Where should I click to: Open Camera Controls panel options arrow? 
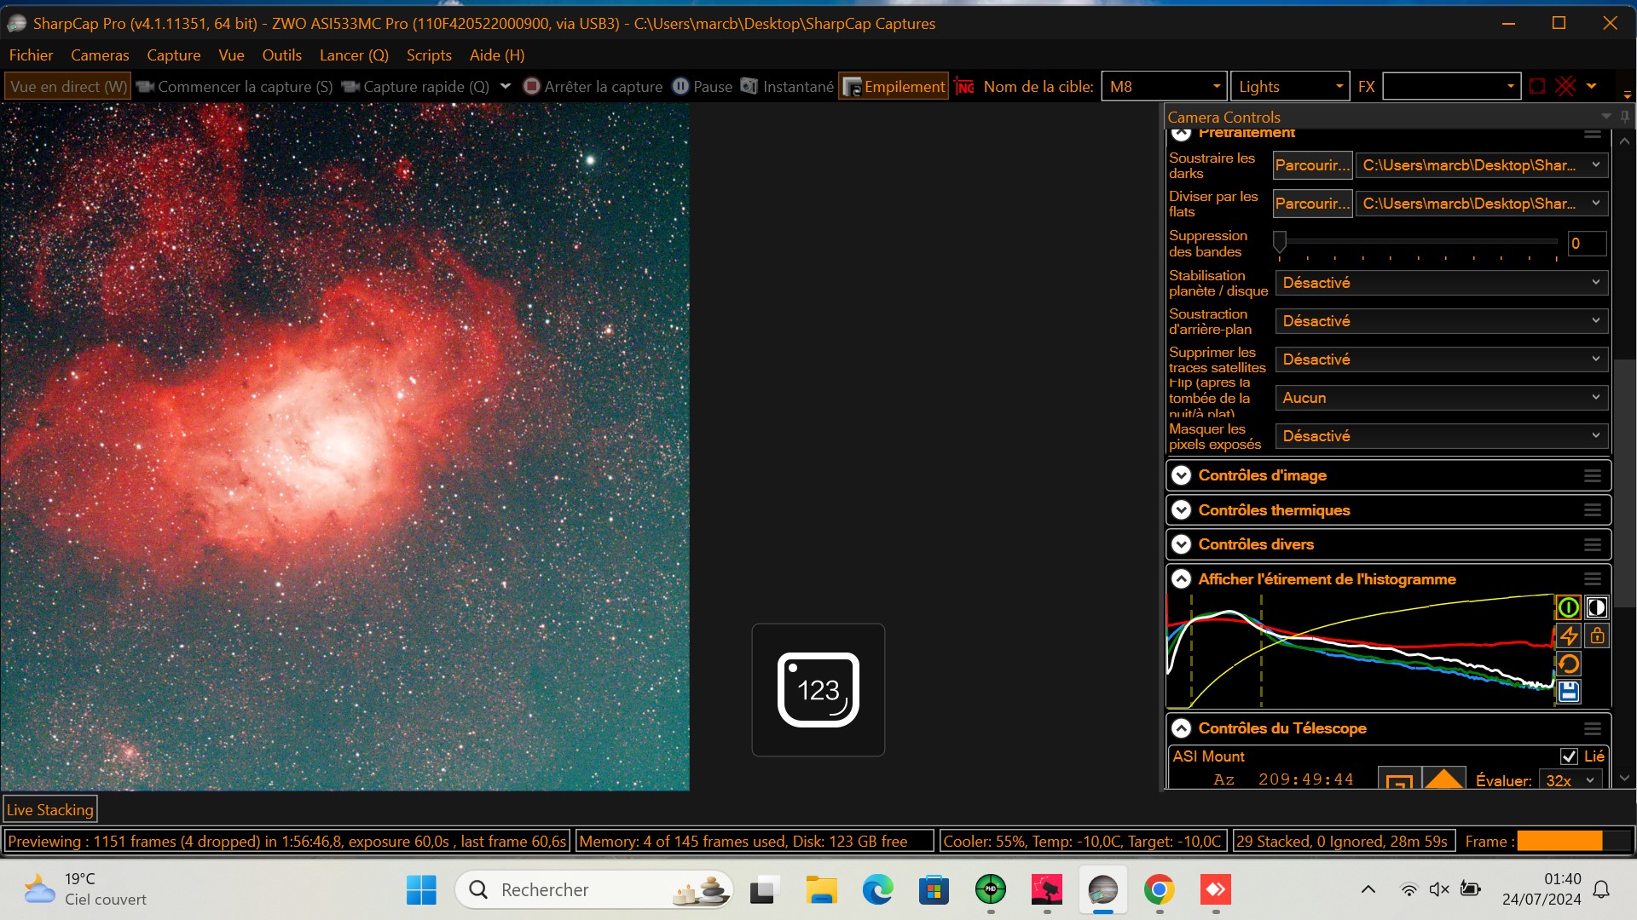1606,117
